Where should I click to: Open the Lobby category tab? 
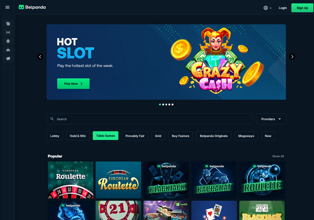point(55,136)
